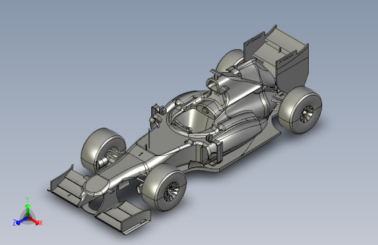
Task: Select the spoked rim of the front wheel
Action: 172,192
